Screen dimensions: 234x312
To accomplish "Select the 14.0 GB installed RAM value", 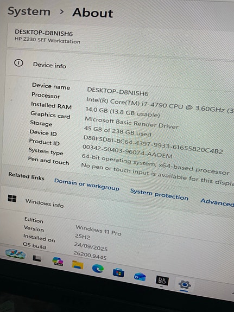I will coord(123,112).
